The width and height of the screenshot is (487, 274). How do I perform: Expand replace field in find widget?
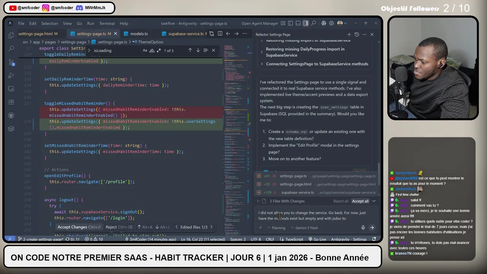[89, 50]
